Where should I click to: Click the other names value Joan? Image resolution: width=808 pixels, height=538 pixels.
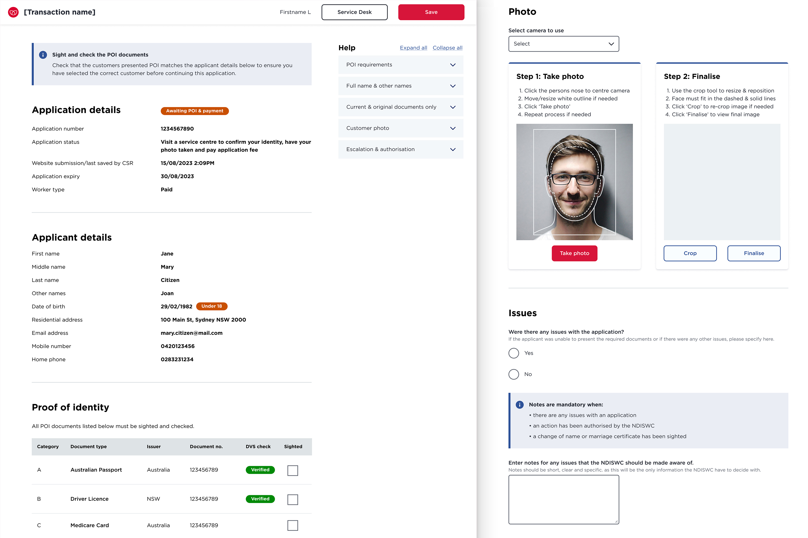(167, 294)
